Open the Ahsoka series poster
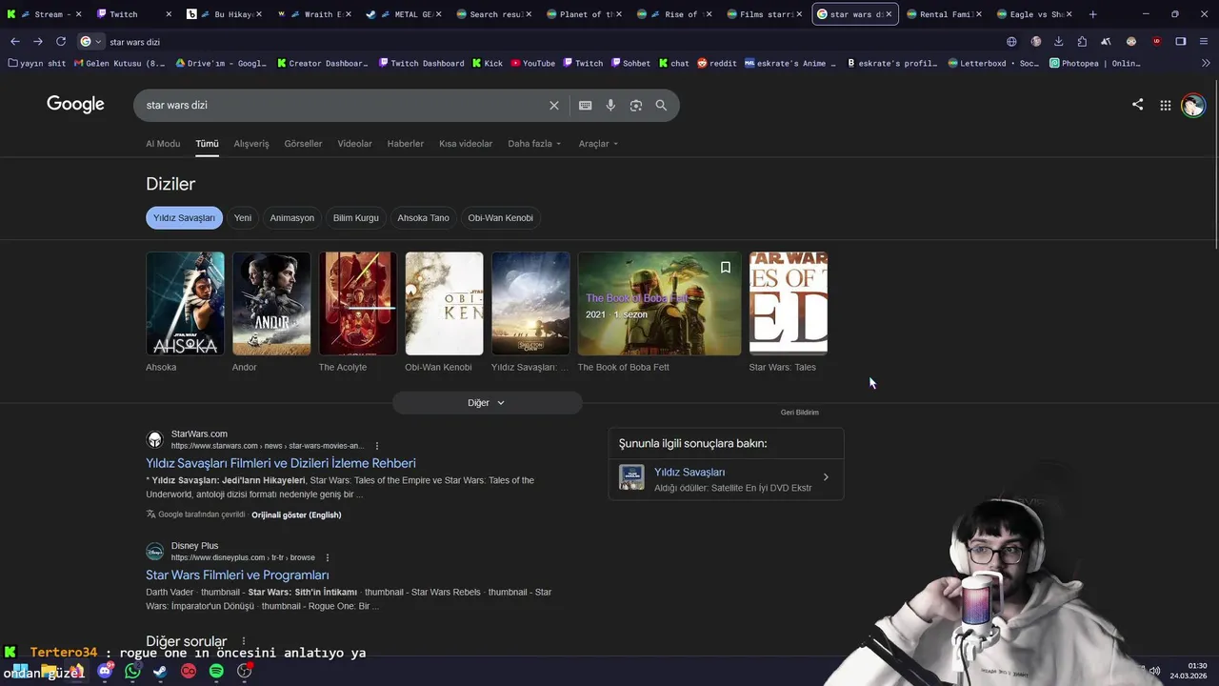The image size is (1219, 686). pos(185,303)
